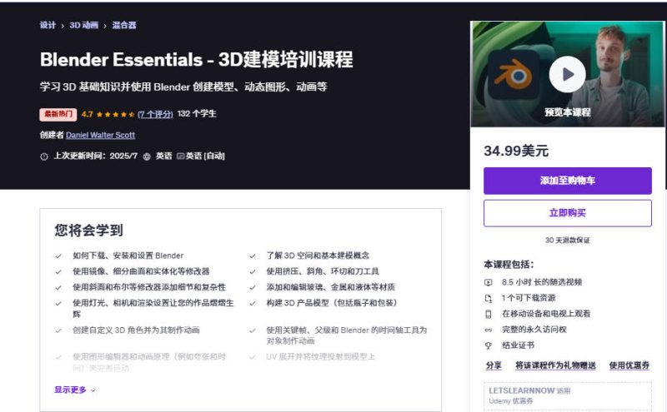Image resolution: width=667 pixels, height=412 pixels.
Task: Open the 混合器 breadcrumb link
Action: (x=123, y=25)
